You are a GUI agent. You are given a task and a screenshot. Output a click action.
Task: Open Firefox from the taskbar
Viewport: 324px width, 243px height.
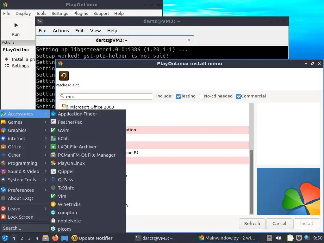(55, 238)
